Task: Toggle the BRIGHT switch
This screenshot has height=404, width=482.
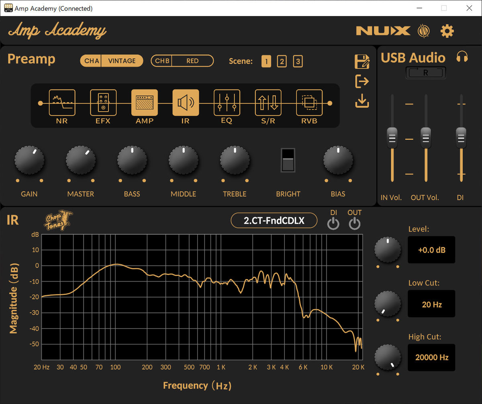Action: (288, 160)
